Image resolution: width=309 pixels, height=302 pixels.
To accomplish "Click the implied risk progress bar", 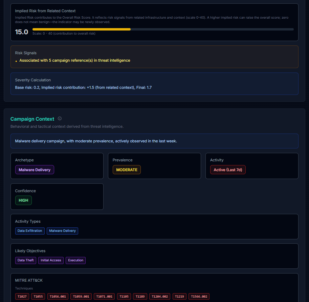I will pyautogui.click(x=162, y=29).
